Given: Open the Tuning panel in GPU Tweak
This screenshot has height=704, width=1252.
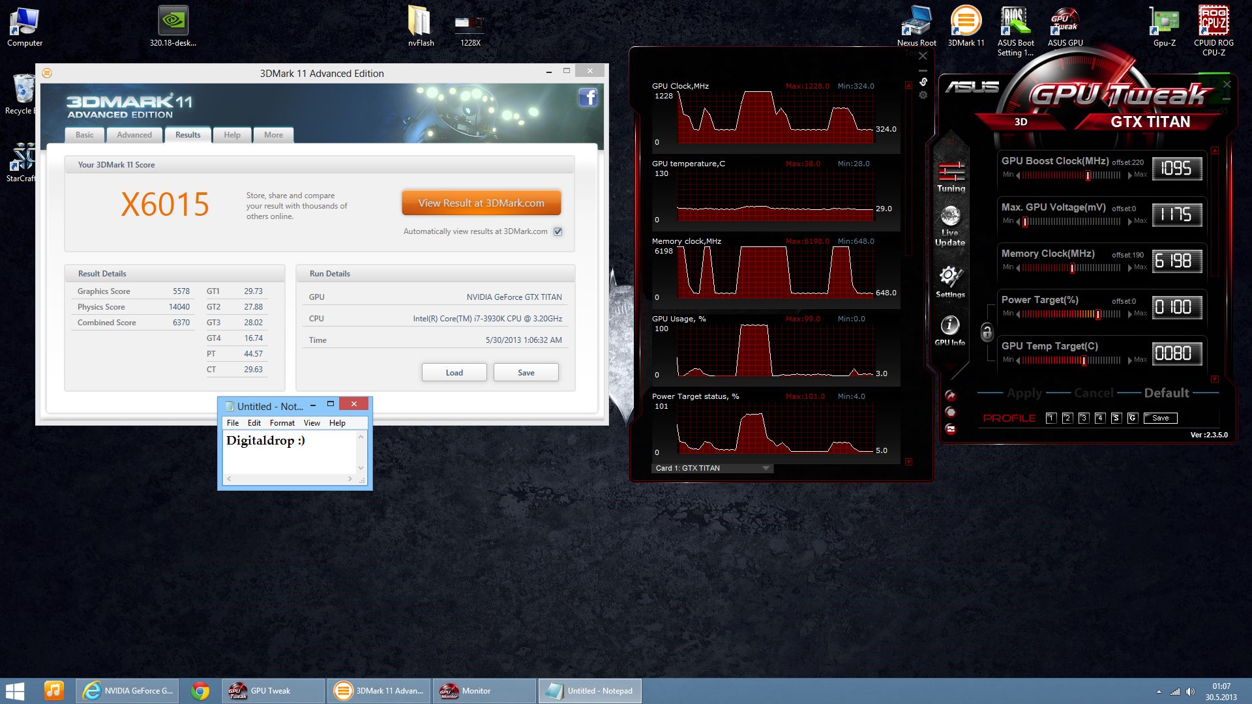Looking at the screenshot, I should (x=951, y=177).
